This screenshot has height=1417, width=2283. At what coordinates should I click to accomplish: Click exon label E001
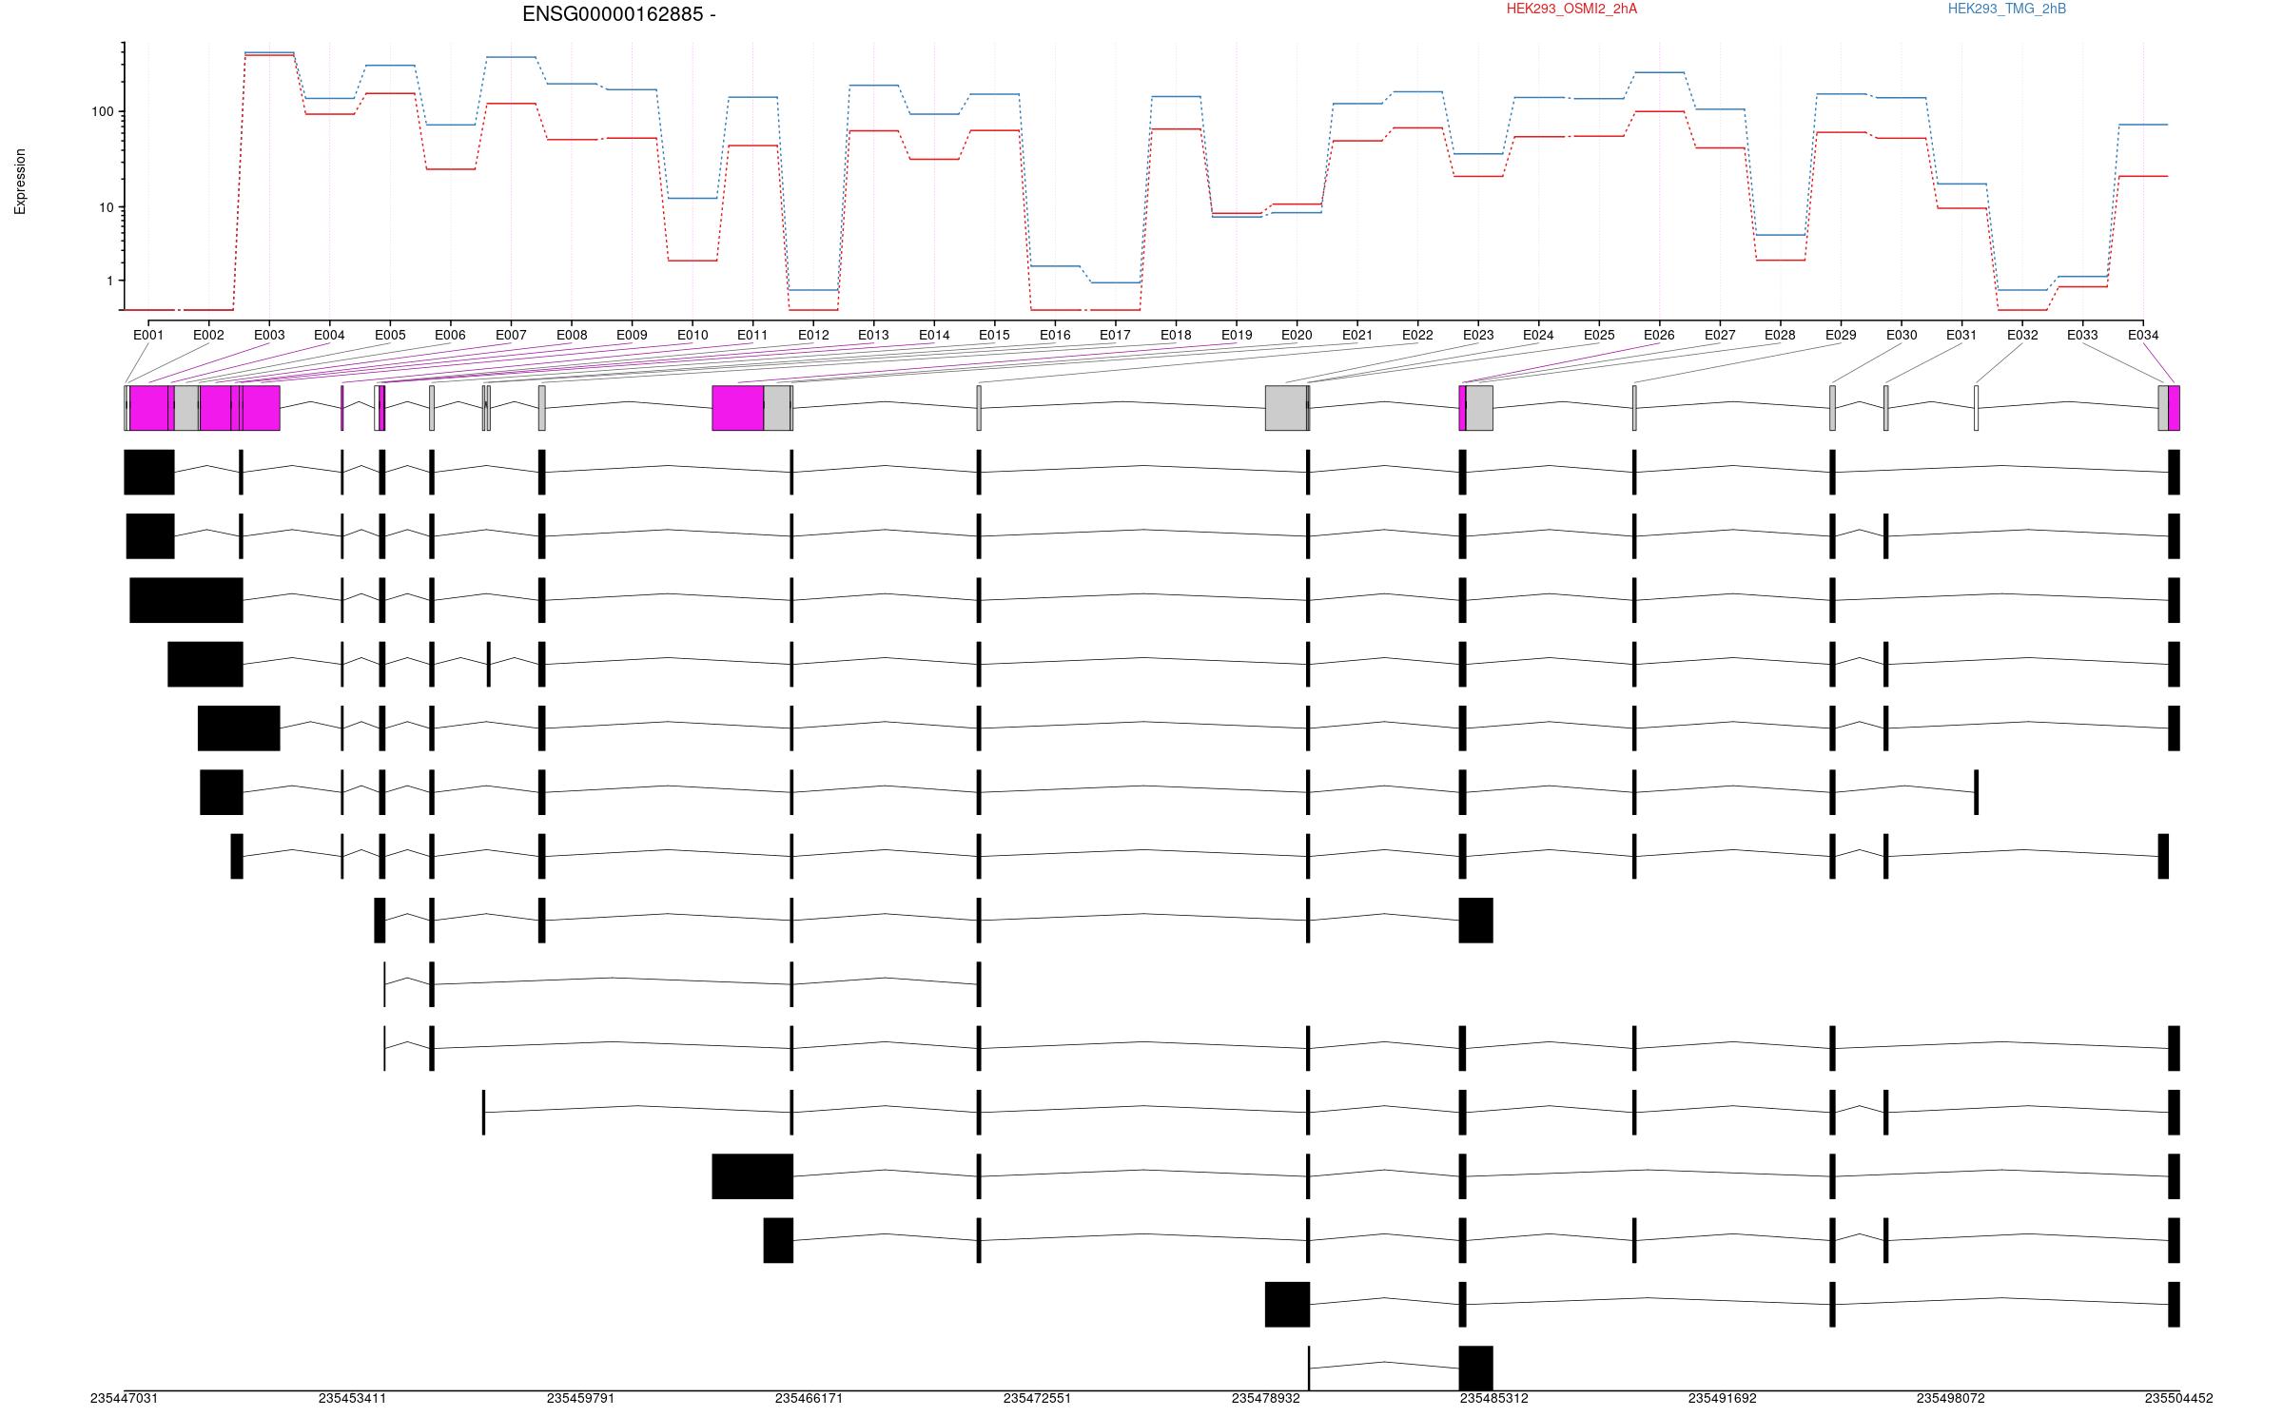tap(148, 335)
